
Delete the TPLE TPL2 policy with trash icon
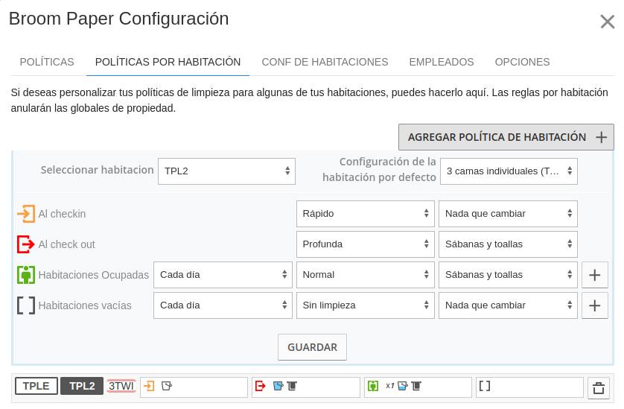[599, 388]
